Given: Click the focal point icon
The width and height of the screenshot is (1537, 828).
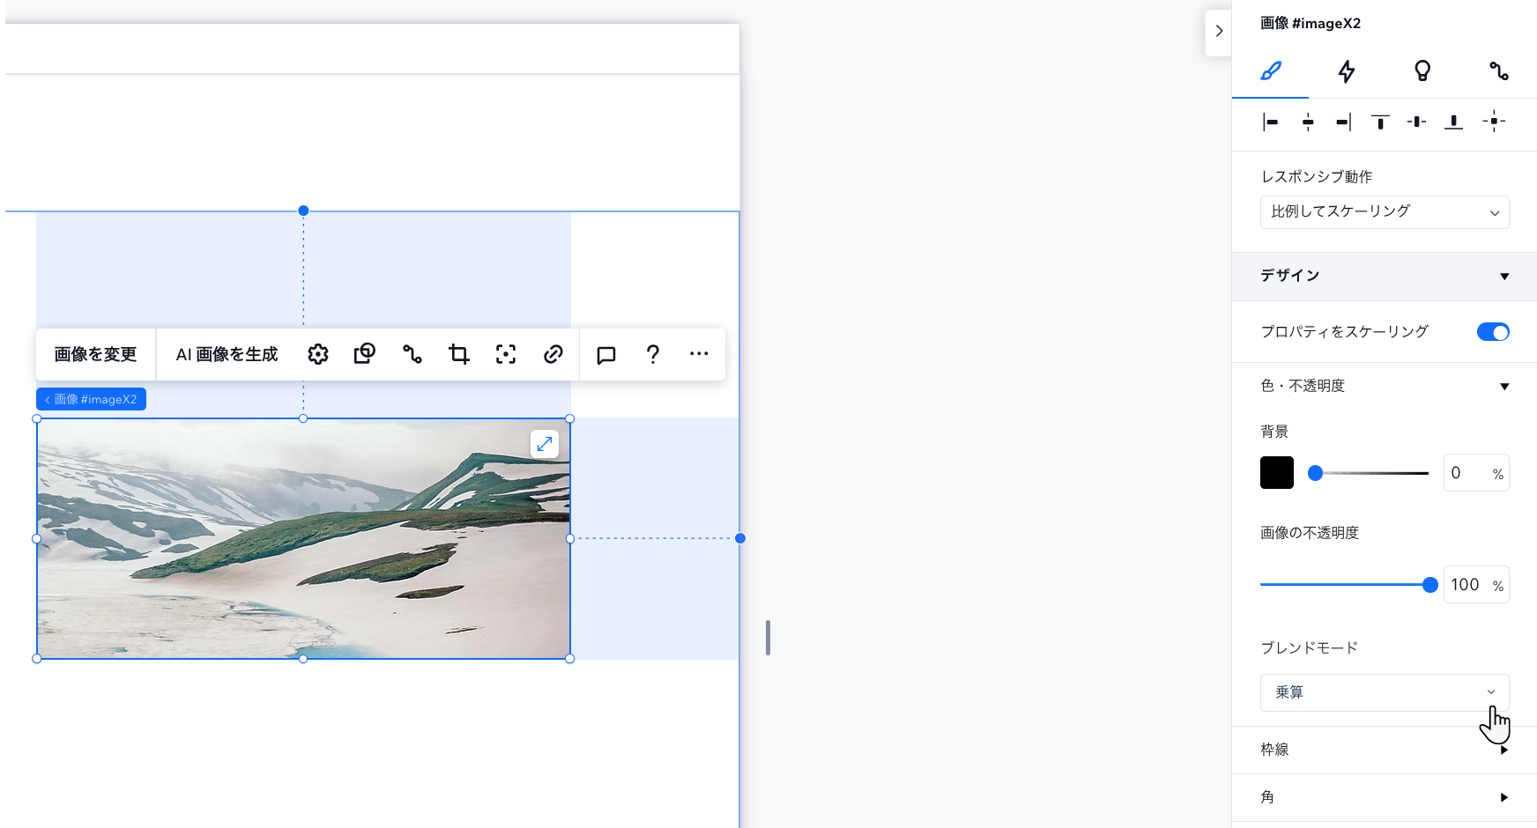Looking at the screenshot, I should [x=506, y=354].
